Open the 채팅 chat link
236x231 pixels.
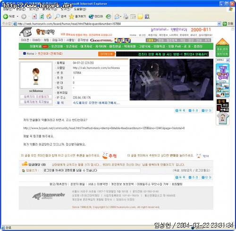(46, 40)
